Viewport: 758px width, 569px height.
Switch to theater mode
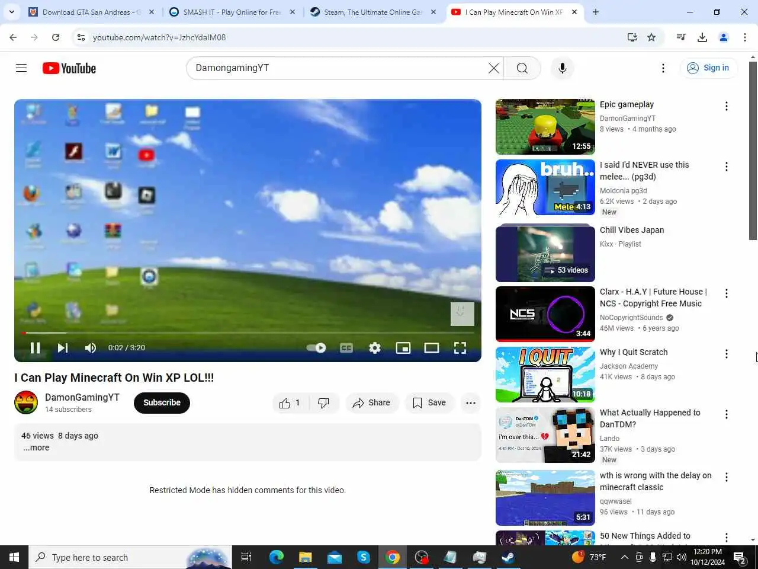coord(432,348)
